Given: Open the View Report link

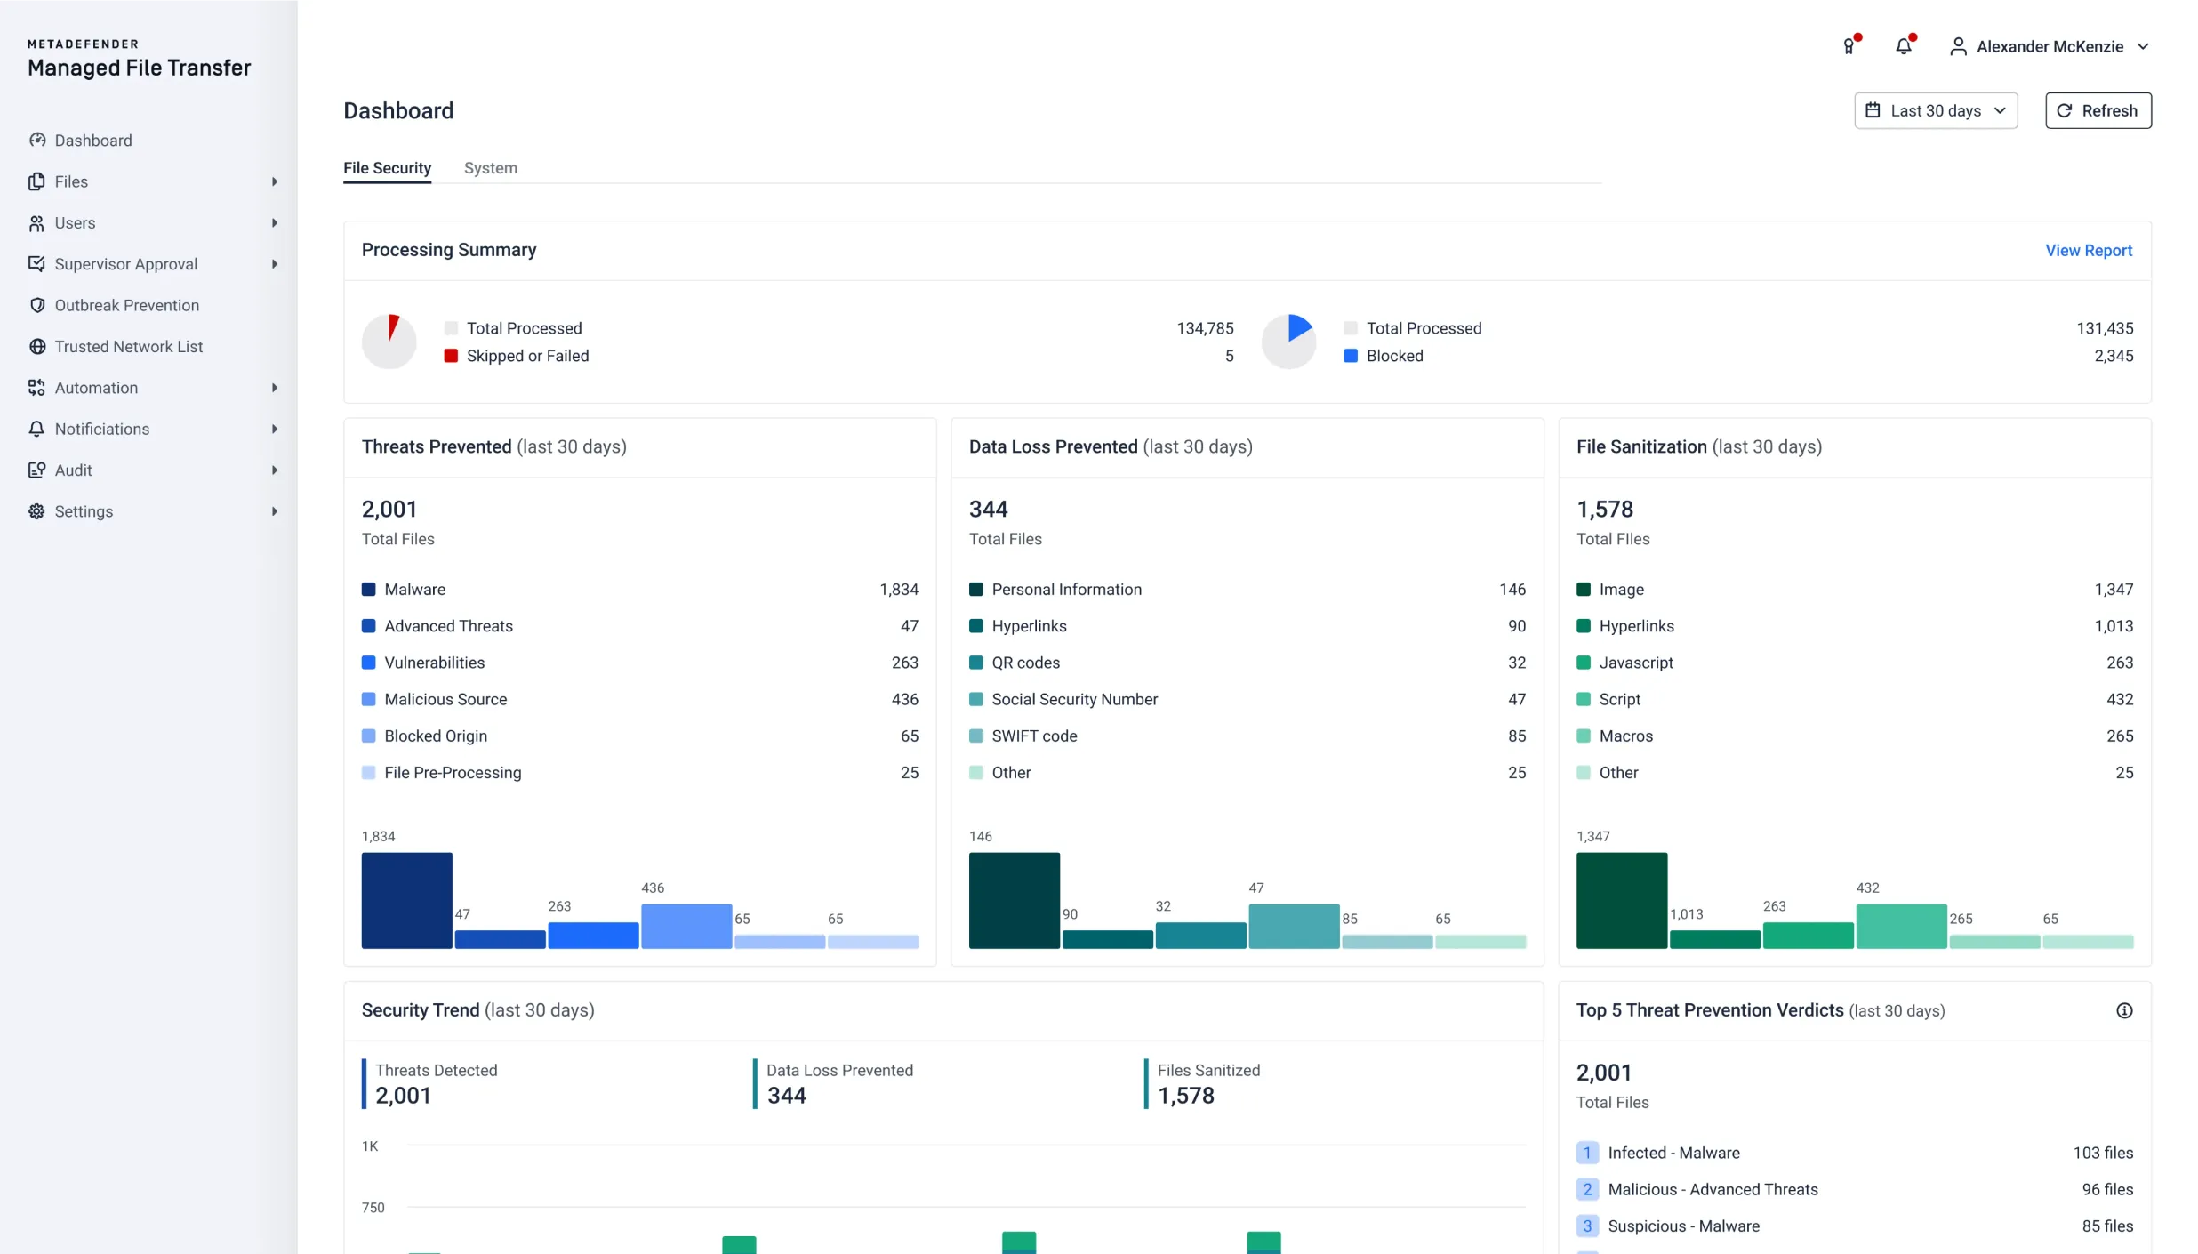Looking at the screenshot, I should [2088, 251].
